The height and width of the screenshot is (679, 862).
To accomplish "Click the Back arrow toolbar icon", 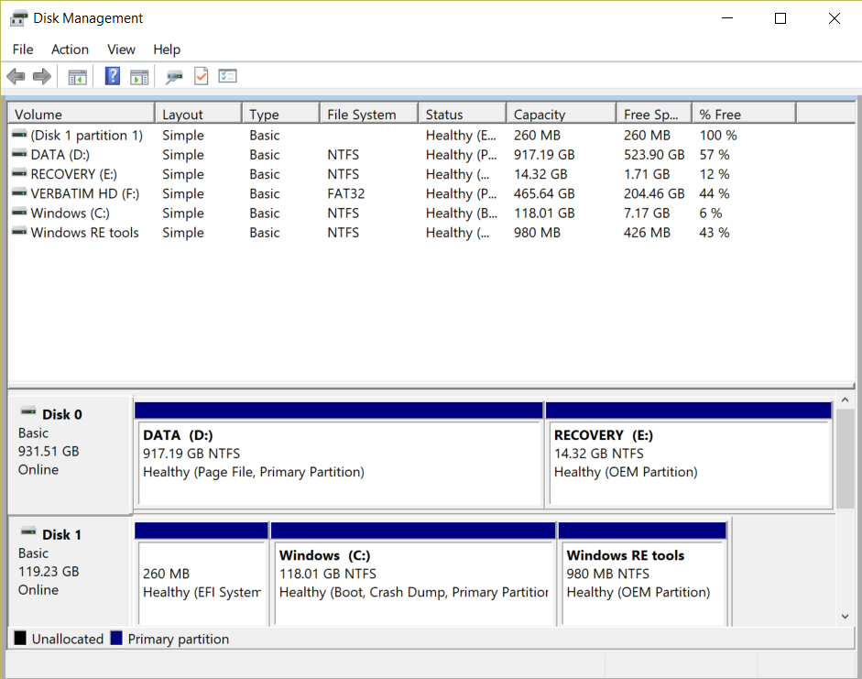I will click(16, 77).
